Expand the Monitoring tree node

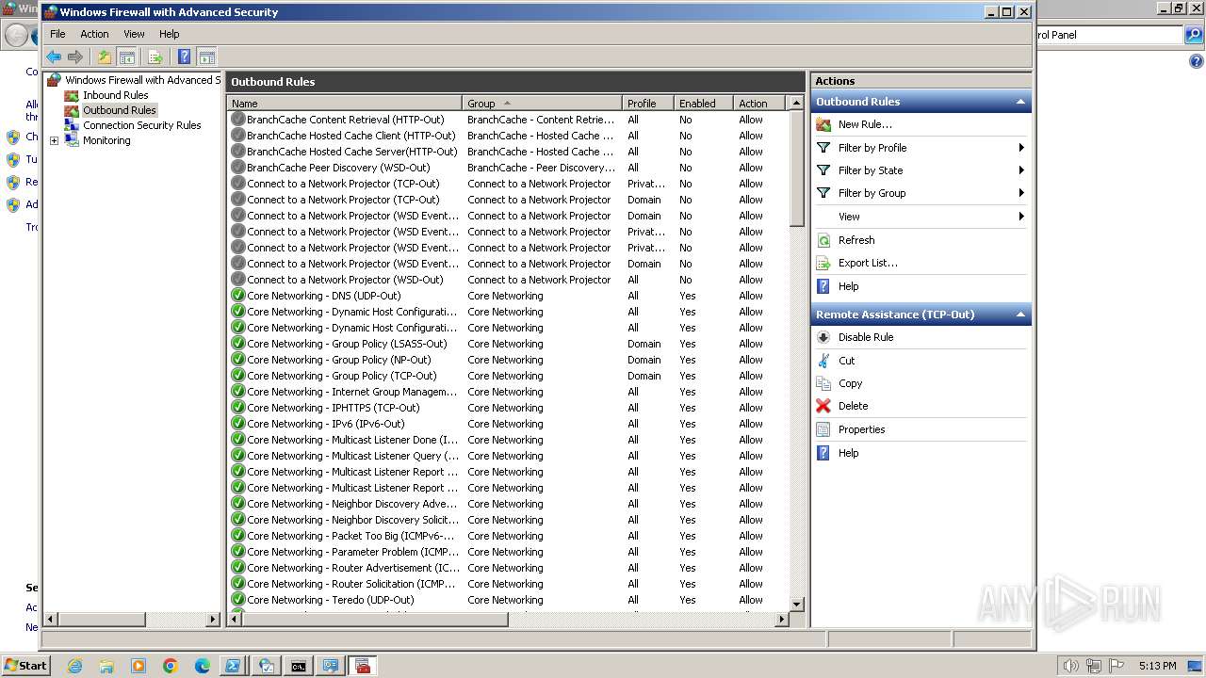(54, 141)
